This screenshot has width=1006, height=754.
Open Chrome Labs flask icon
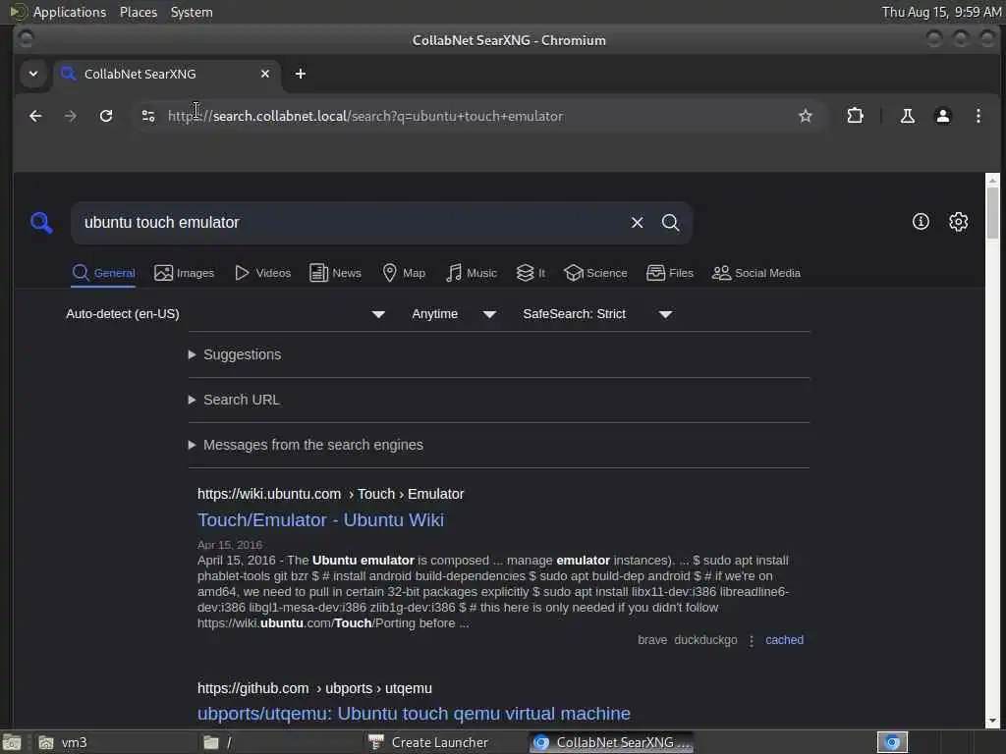pyautogui.click(x=907, y=116)
